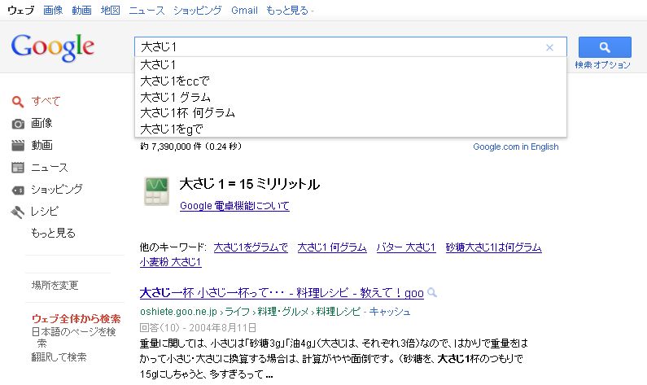Click the red magnifier icon beside すべて
The width and height of the screenshot is (647, 385).
click(x=17, y=101)
